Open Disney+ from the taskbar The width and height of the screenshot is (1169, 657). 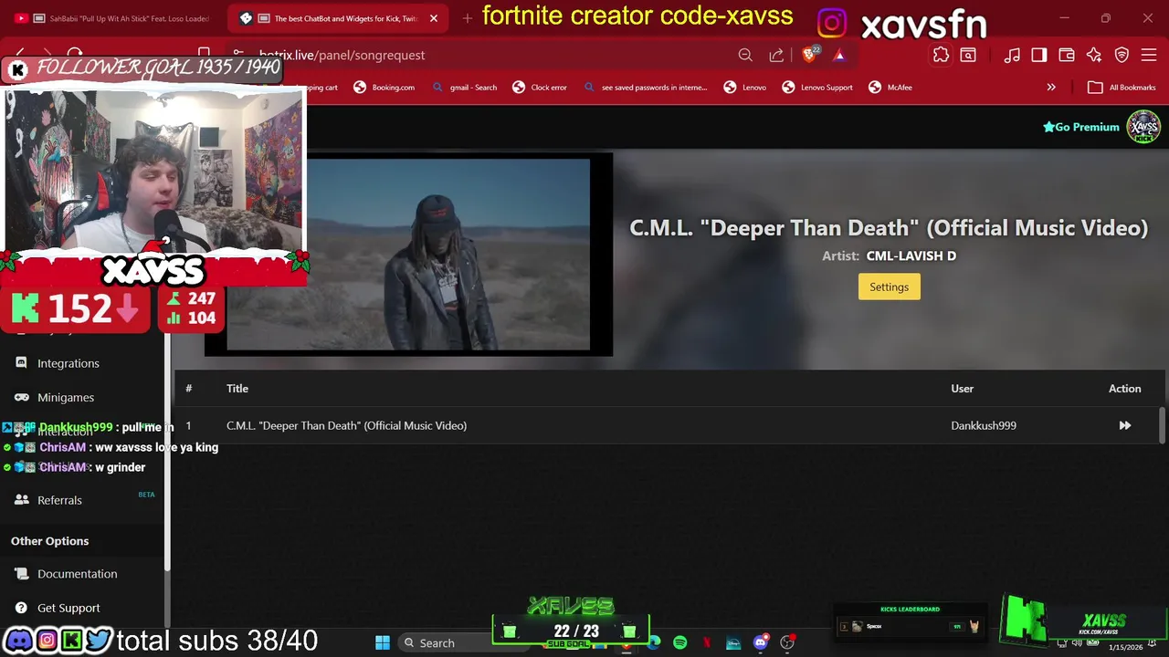(x=733, y=642)
